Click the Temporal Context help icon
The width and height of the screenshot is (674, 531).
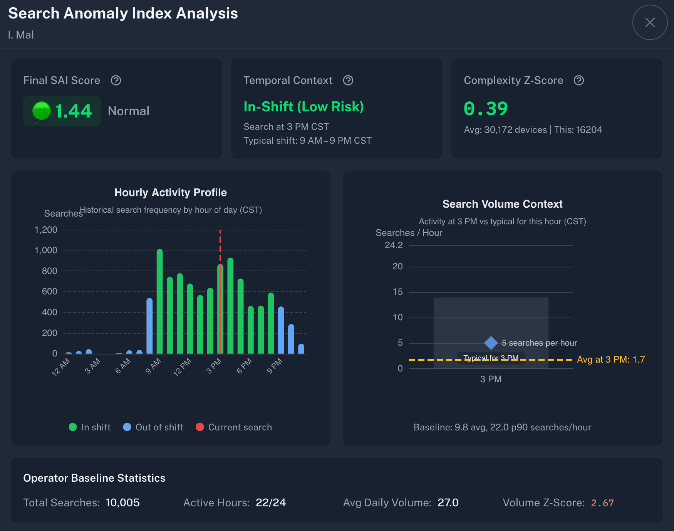[x=348, y=80]
